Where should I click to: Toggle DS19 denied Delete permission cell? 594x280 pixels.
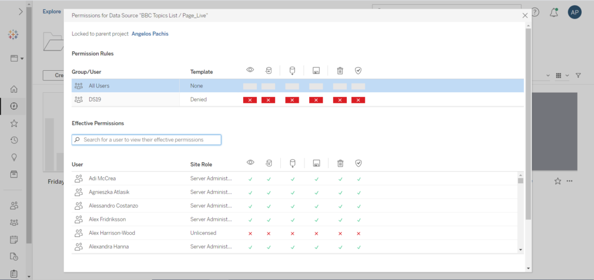340,100
